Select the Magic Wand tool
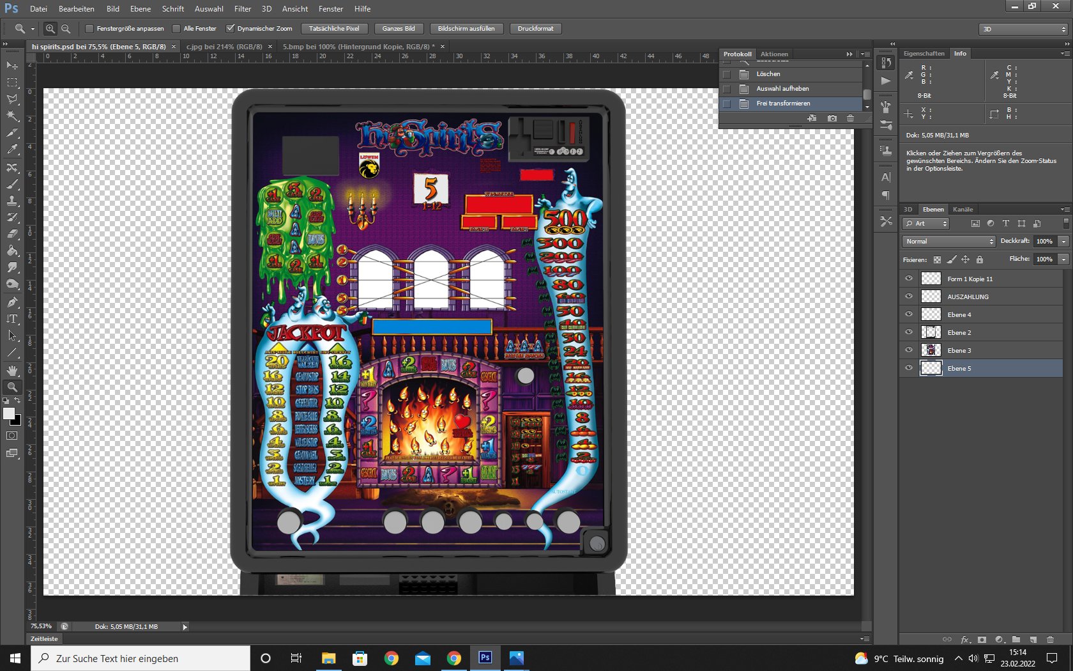The image size is (1073, 671). (12, 116)
